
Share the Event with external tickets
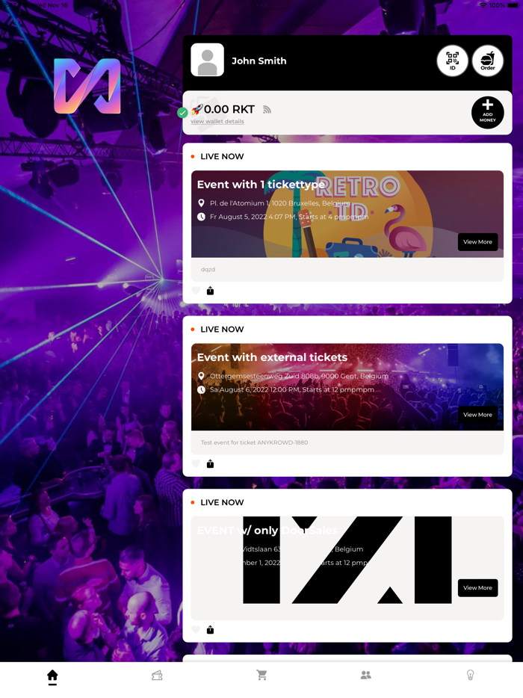[210, 464]
